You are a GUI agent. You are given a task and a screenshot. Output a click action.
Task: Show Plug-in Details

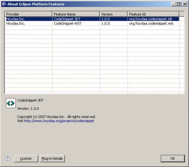click(52, 158)
